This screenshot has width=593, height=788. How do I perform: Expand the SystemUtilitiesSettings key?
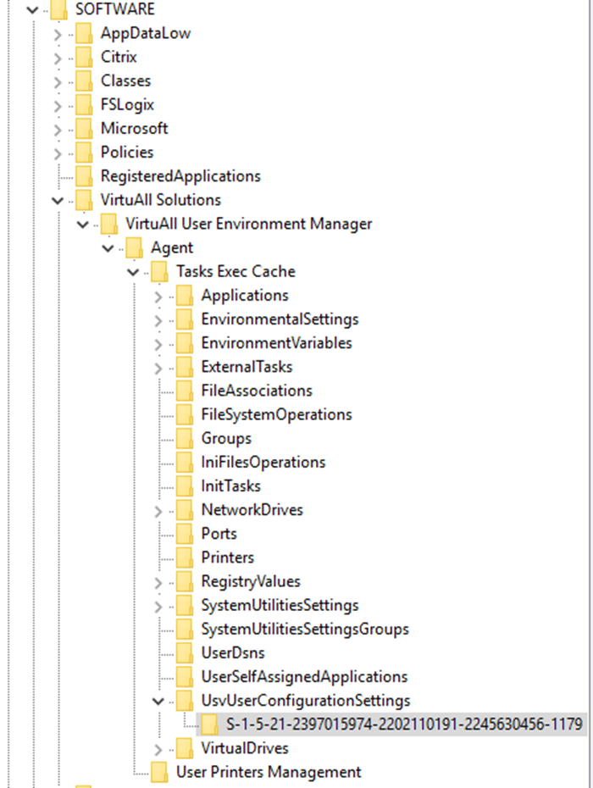pos(158,607)
